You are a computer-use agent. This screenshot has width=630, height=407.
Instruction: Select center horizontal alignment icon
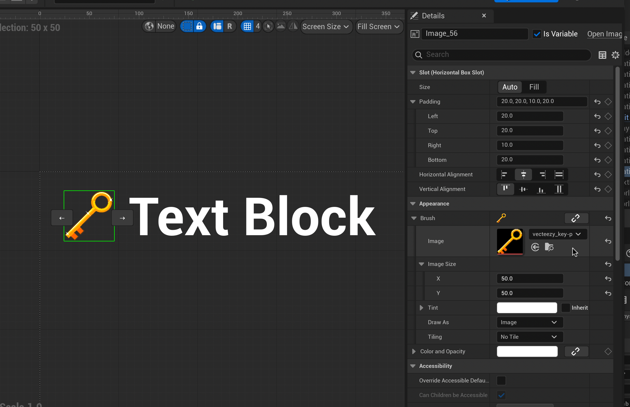coord(523,175)
